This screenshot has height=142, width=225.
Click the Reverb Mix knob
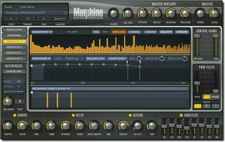click(152, 126)
